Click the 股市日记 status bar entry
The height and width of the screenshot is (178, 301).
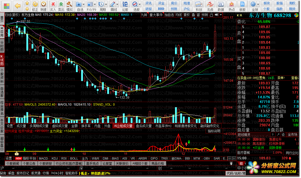(x=23, y=173)
